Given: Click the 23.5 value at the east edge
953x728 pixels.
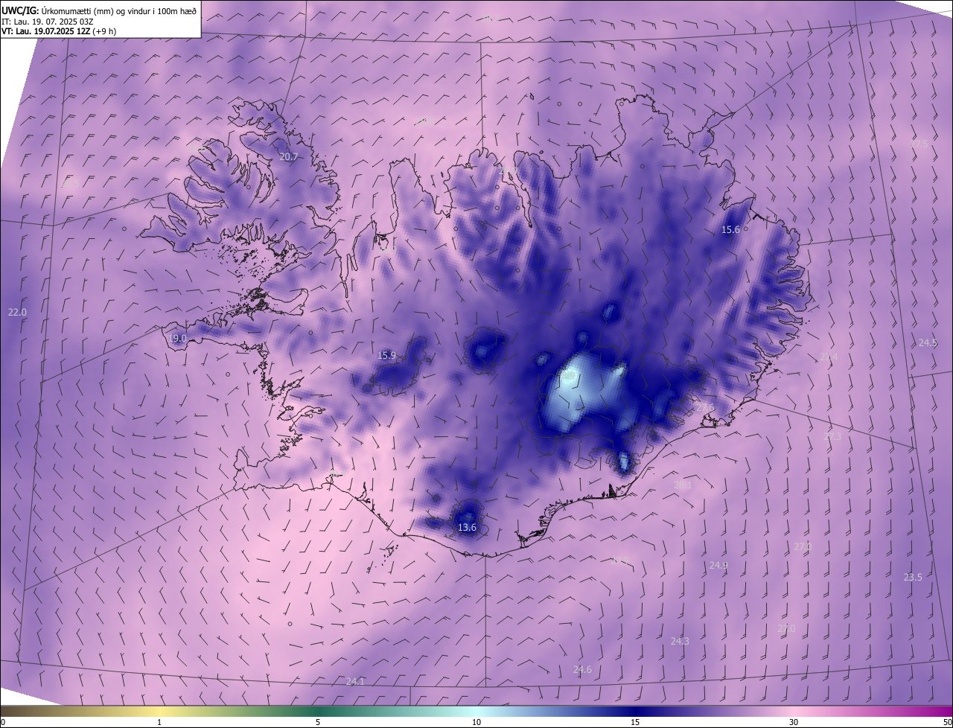Looking at the screenshot, I should 913,578.
